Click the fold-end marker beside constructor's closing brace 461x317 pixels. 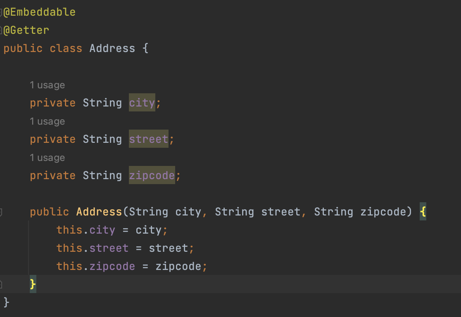tap(1, 284)
